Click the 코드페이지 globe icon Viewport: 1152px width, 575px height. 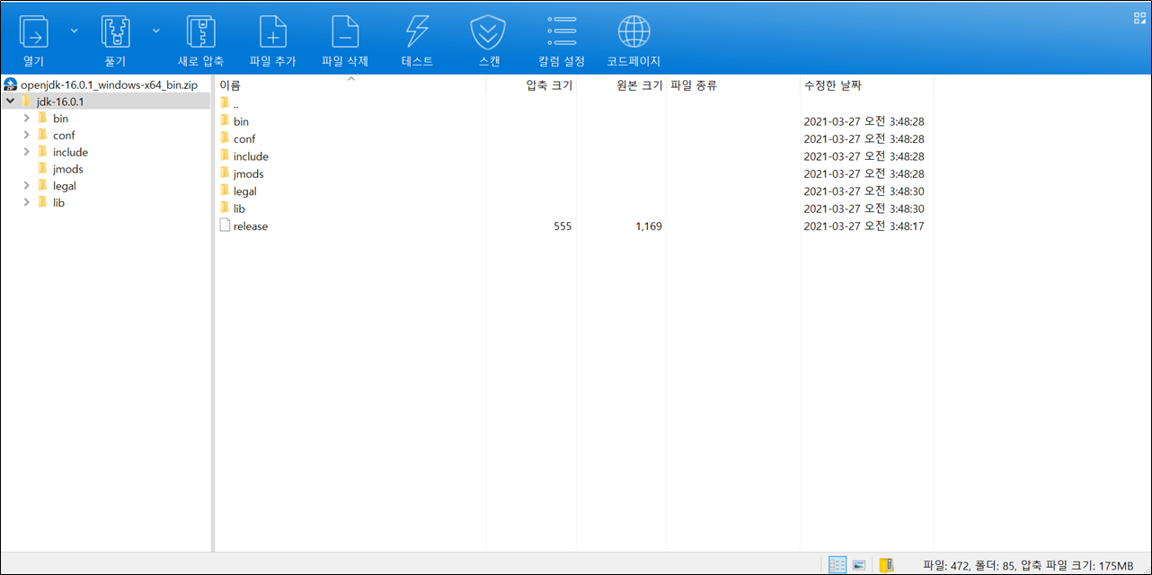[634, 31]
